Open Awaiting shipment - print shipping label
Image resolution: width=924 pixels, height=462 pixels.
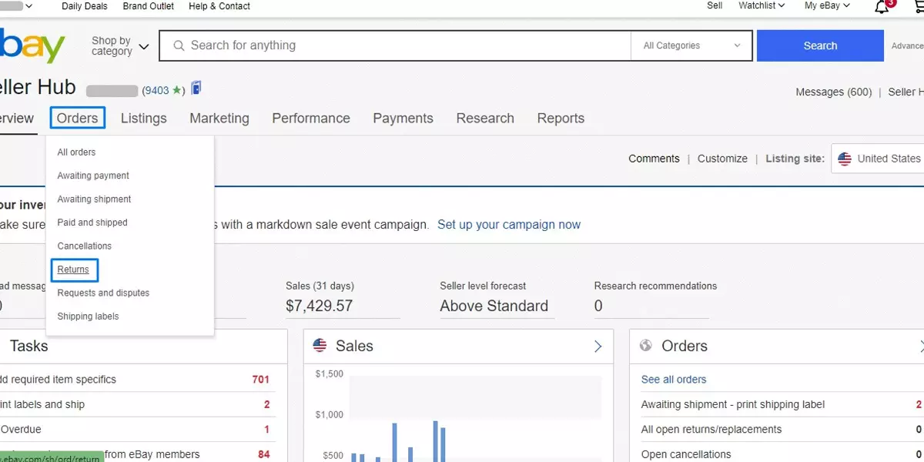[x=733, y=404]
